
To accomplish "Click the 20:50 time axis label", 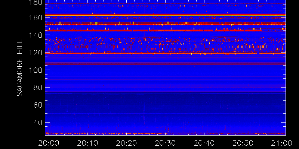I will [243, 143].
